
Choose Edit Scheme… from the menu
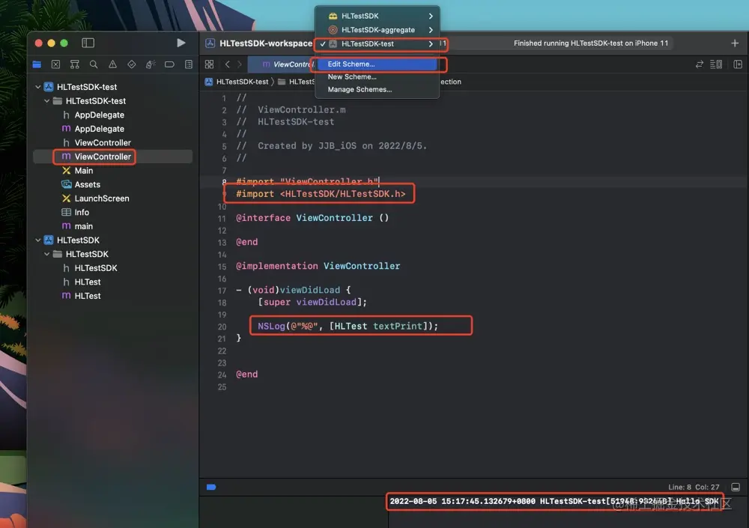[x=377, y=64]
